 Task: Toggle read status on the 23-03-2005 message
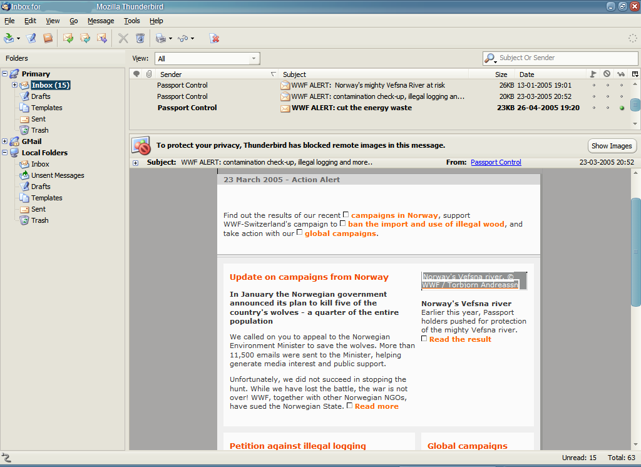click(x=622, y=97)
